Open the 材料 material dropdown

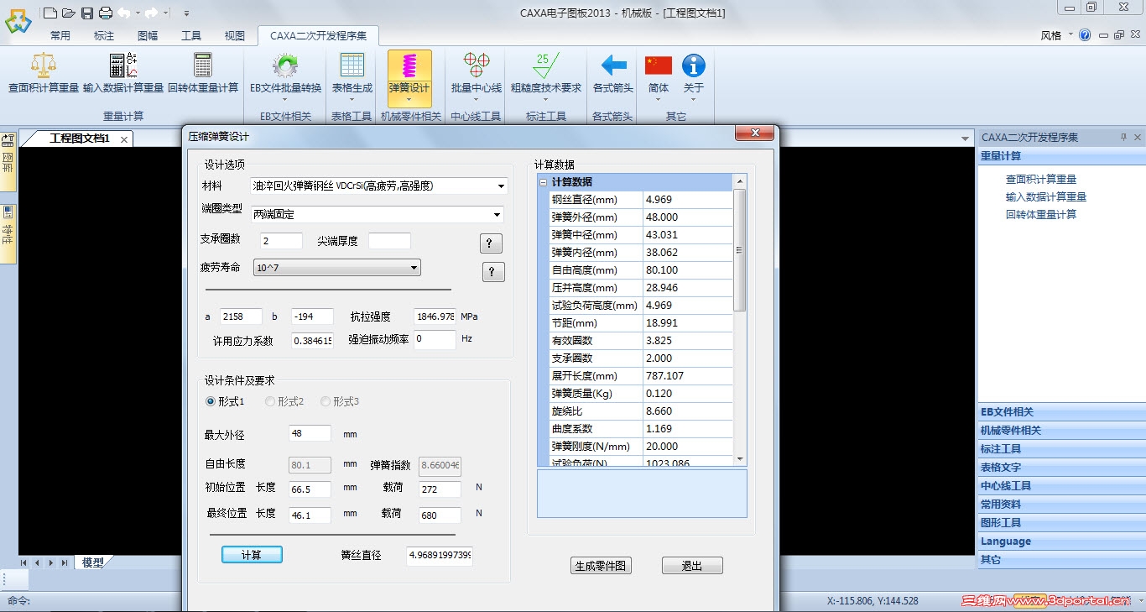(502, 186)
